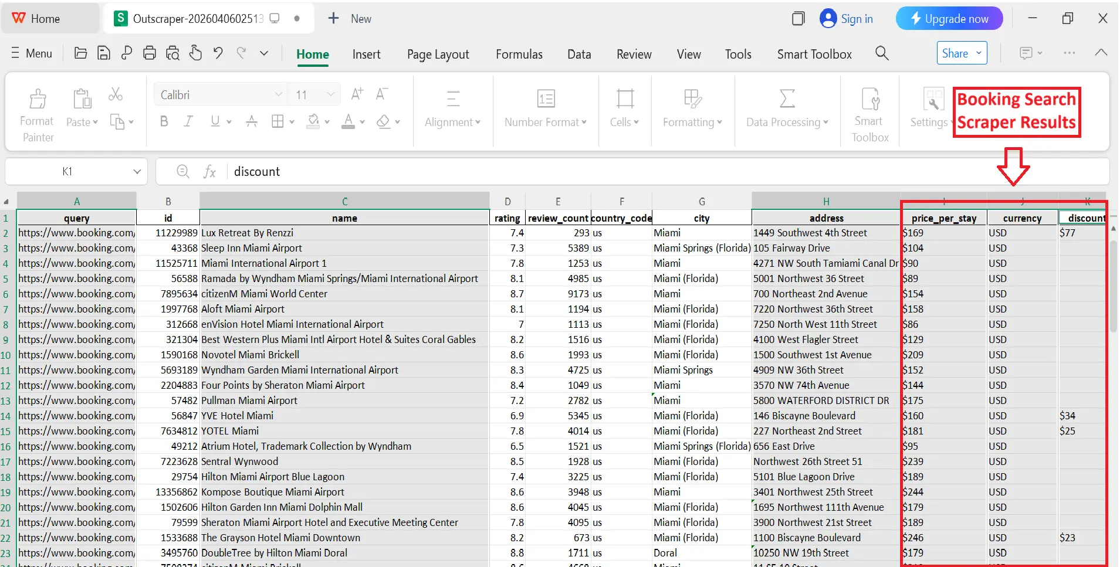Image resolution: width=1120 pixels, height=567 pixels.
Task: Click the search magnifier in ribbon tabs
Action: coord(882,54)
